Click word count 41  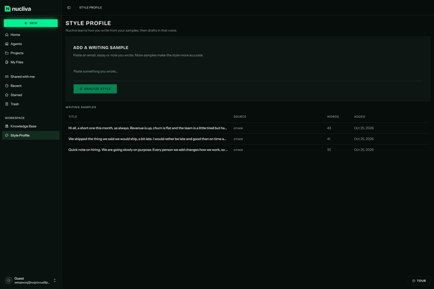coord(328,139)
